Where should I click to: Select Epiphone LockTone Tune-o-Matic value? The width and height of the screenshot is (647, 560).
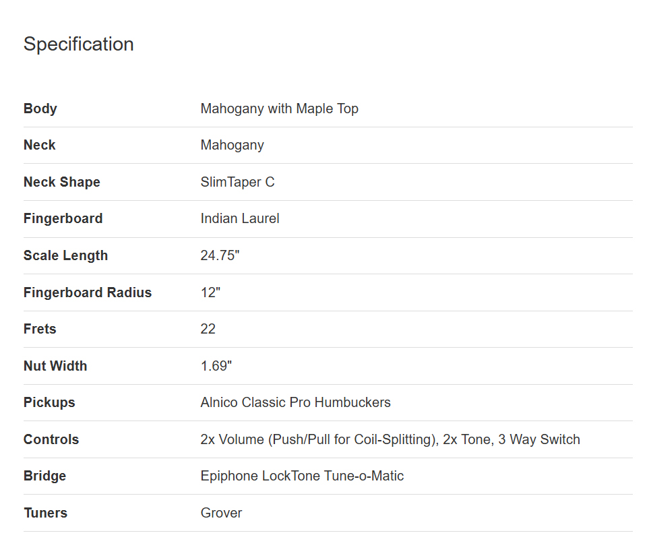(x=302, y=476)
